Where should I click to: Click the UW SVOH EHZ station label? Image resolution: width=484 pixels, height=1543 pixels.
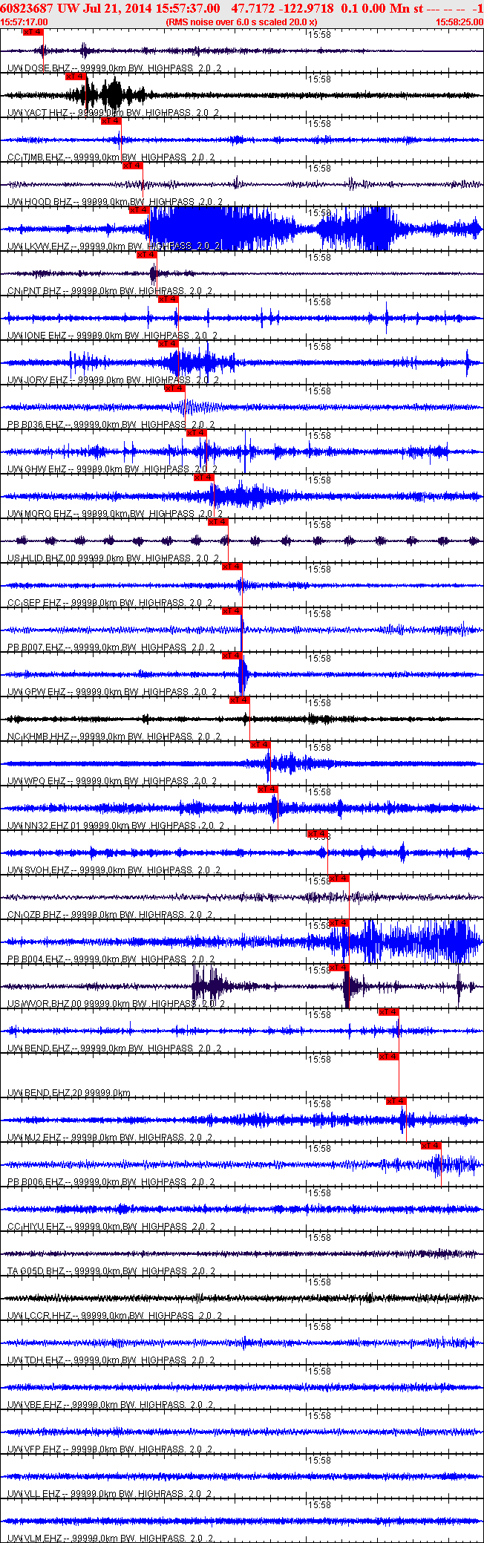39,870
